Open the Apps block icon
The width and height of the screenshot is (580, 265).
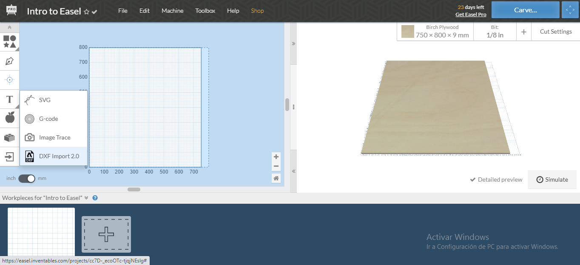tap(10, 137)
